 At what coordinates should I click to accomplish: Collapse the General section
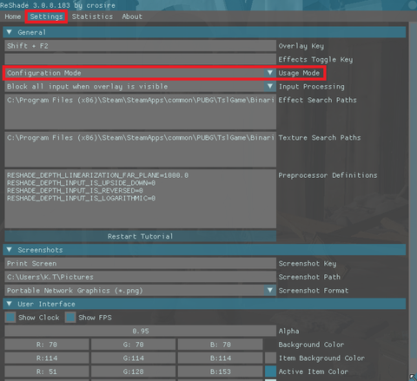[x=10, y=32]
